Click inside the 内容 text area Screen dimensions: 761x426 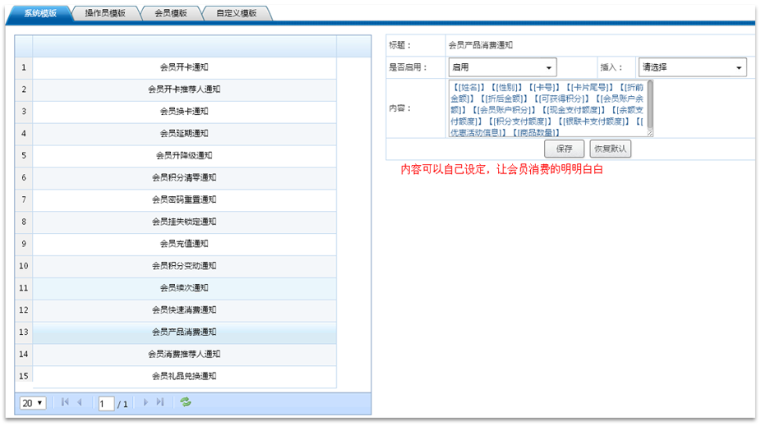click(547, 108)
